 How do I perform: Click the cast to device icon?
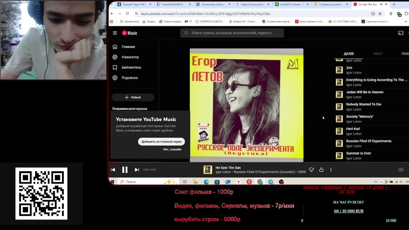(401, 33)
